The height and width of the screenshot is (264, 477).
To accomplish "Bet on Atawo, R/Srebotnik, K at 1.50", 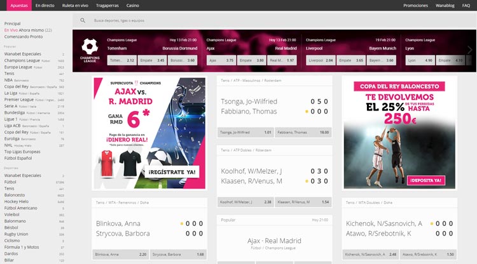I will (x=428, y=254).
